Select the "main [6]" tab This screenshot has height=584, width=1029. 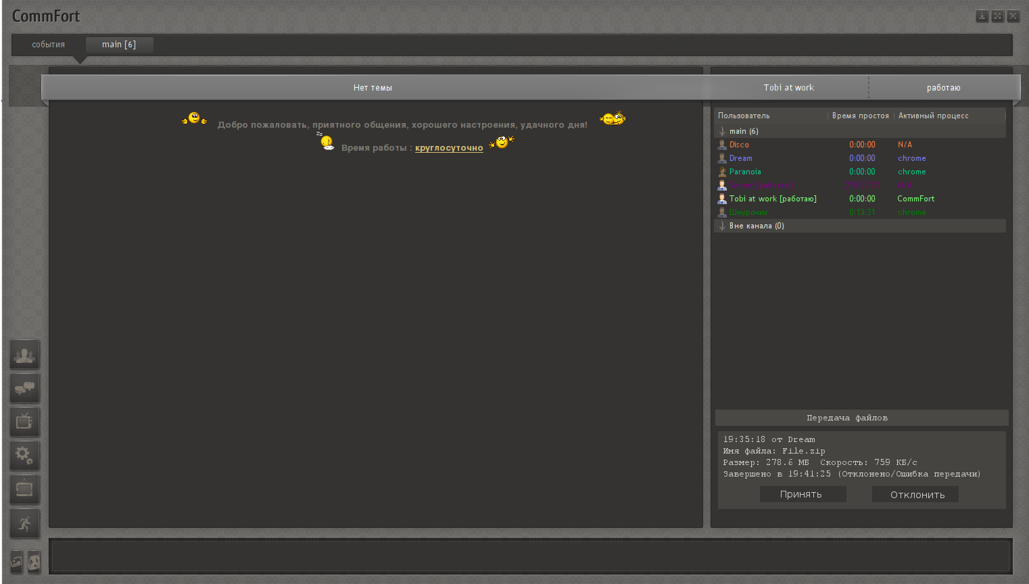tap(119, 45)
